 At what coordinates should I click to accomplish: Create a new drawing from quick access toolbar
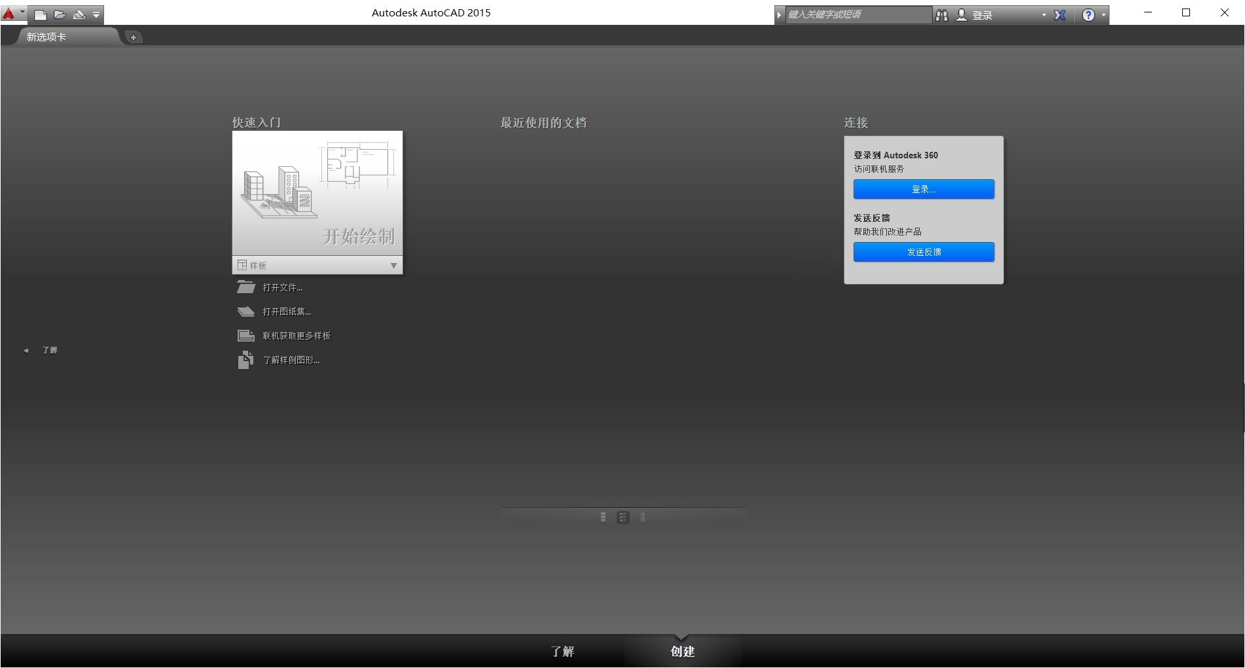pyautogui.click(x=41, y=14)
